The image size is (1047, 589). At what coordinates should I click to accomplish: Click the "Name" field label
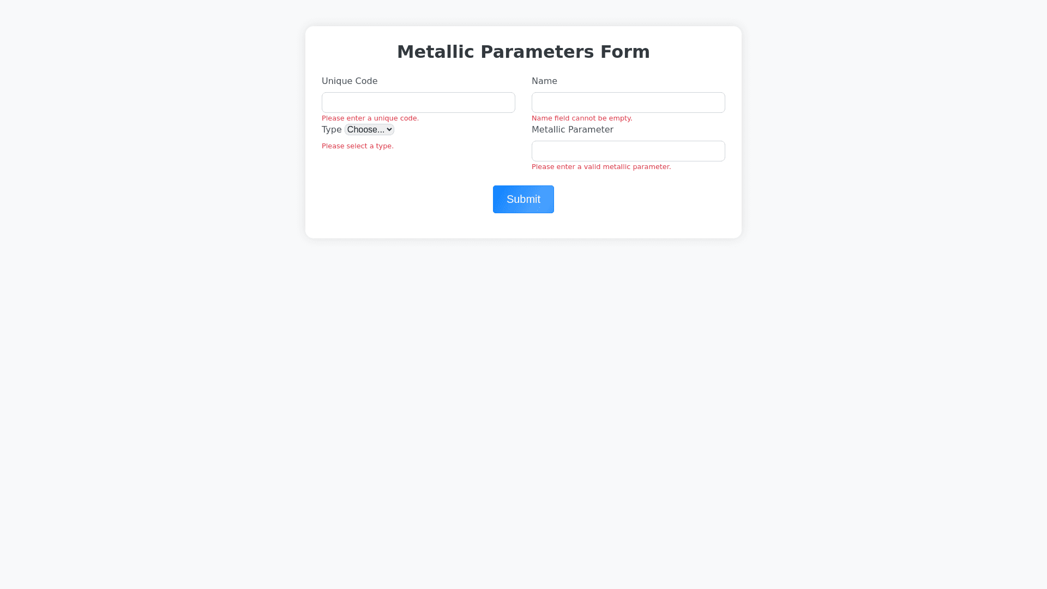click(544, 81)
